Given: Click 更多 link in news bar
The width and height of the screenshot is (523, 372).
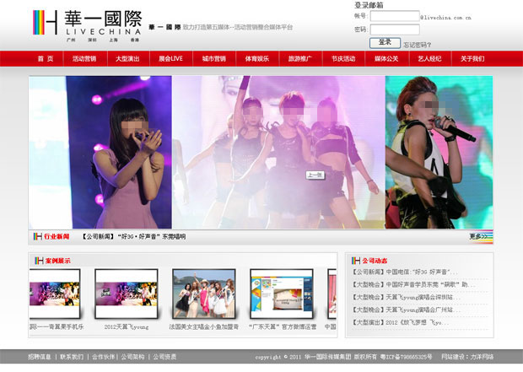Looking at the screenshot, I should [478, 237].
